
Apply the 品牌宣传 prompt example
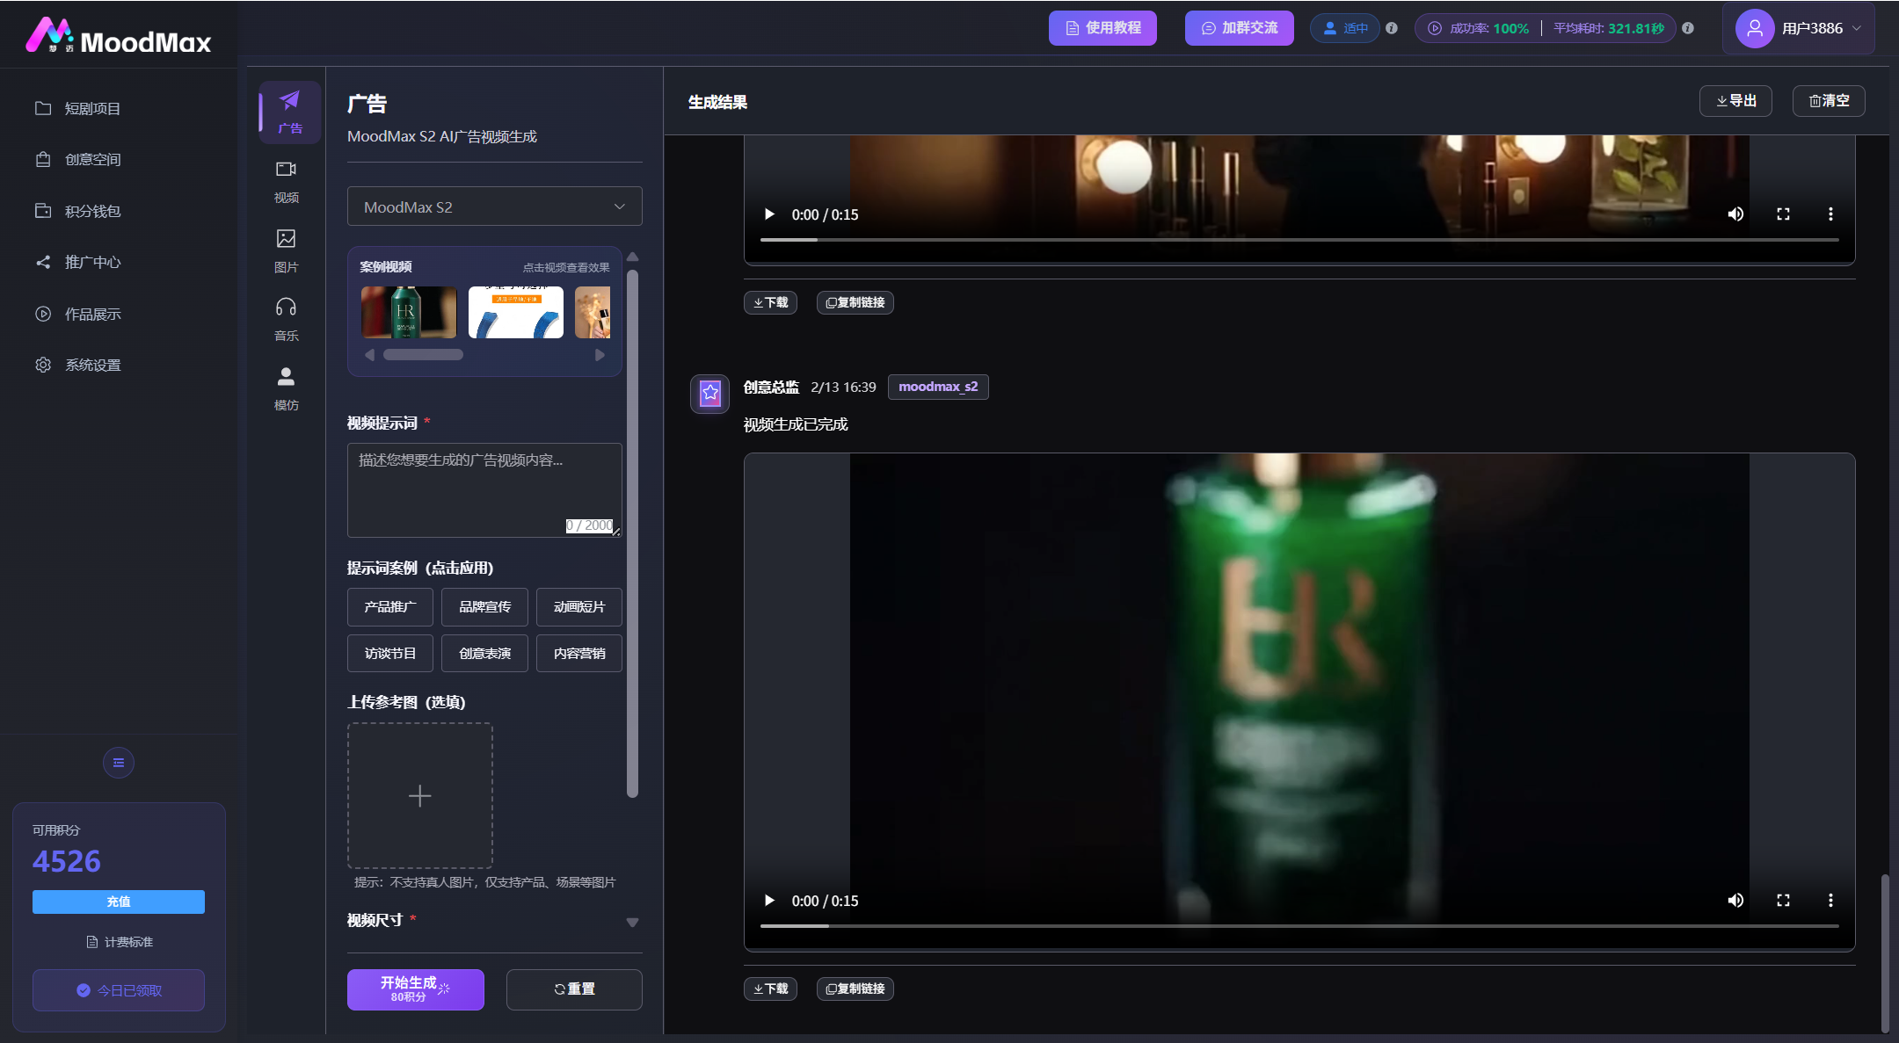[484, 607]
